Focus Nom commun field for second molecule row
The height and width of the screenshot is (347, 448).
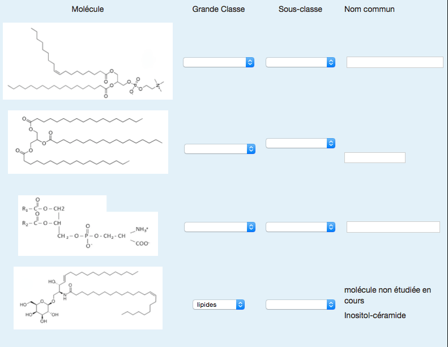pos(374,157)
